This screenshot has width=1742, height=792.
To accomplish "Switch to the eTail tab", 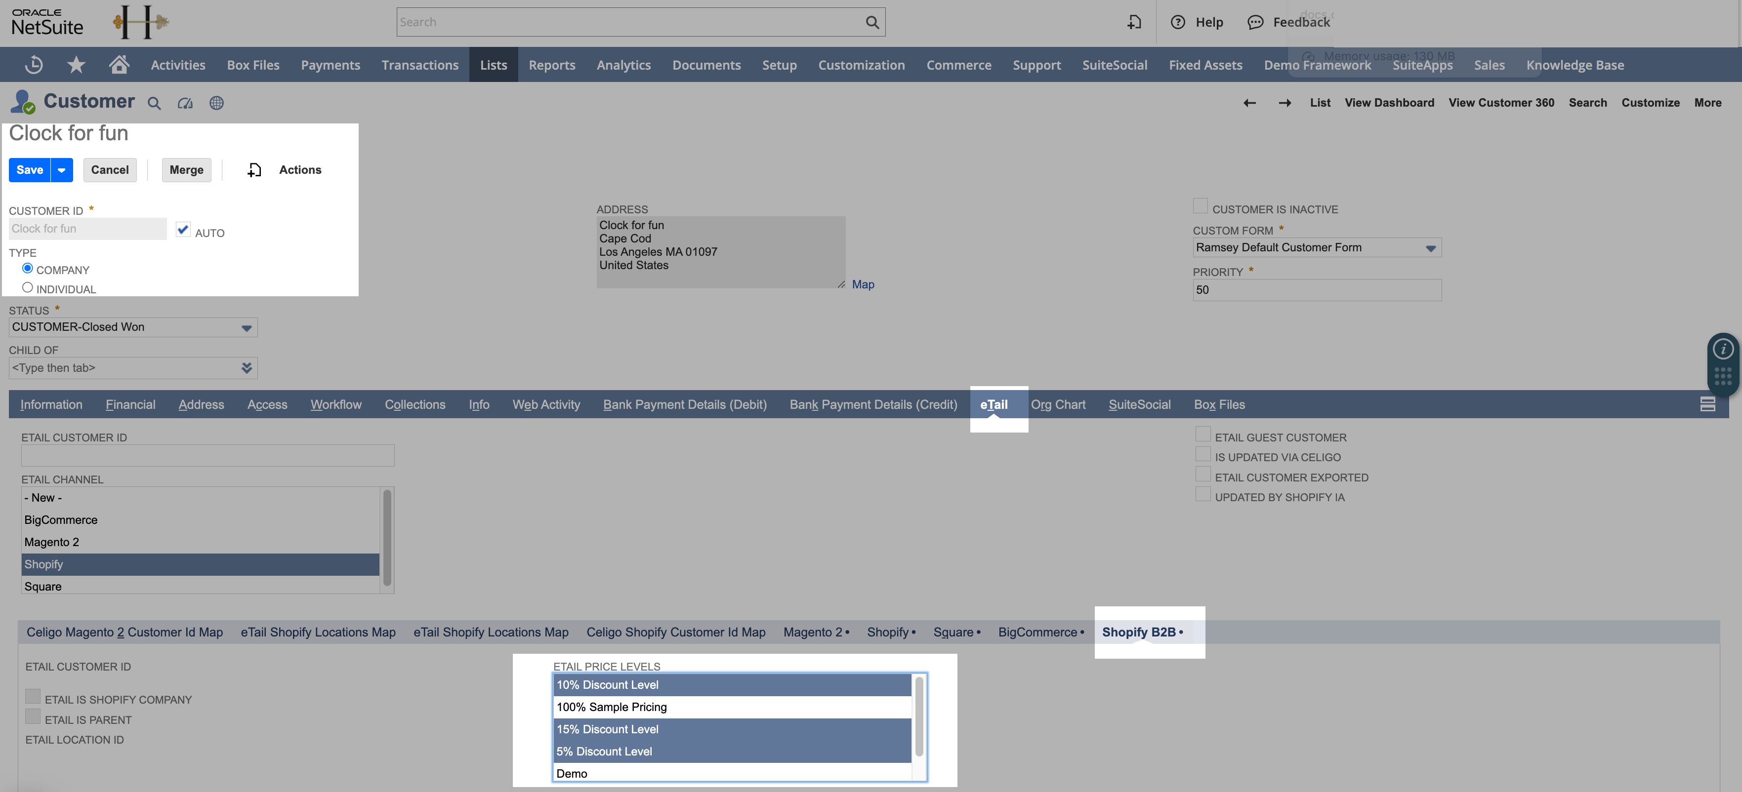I will [994, 405].
